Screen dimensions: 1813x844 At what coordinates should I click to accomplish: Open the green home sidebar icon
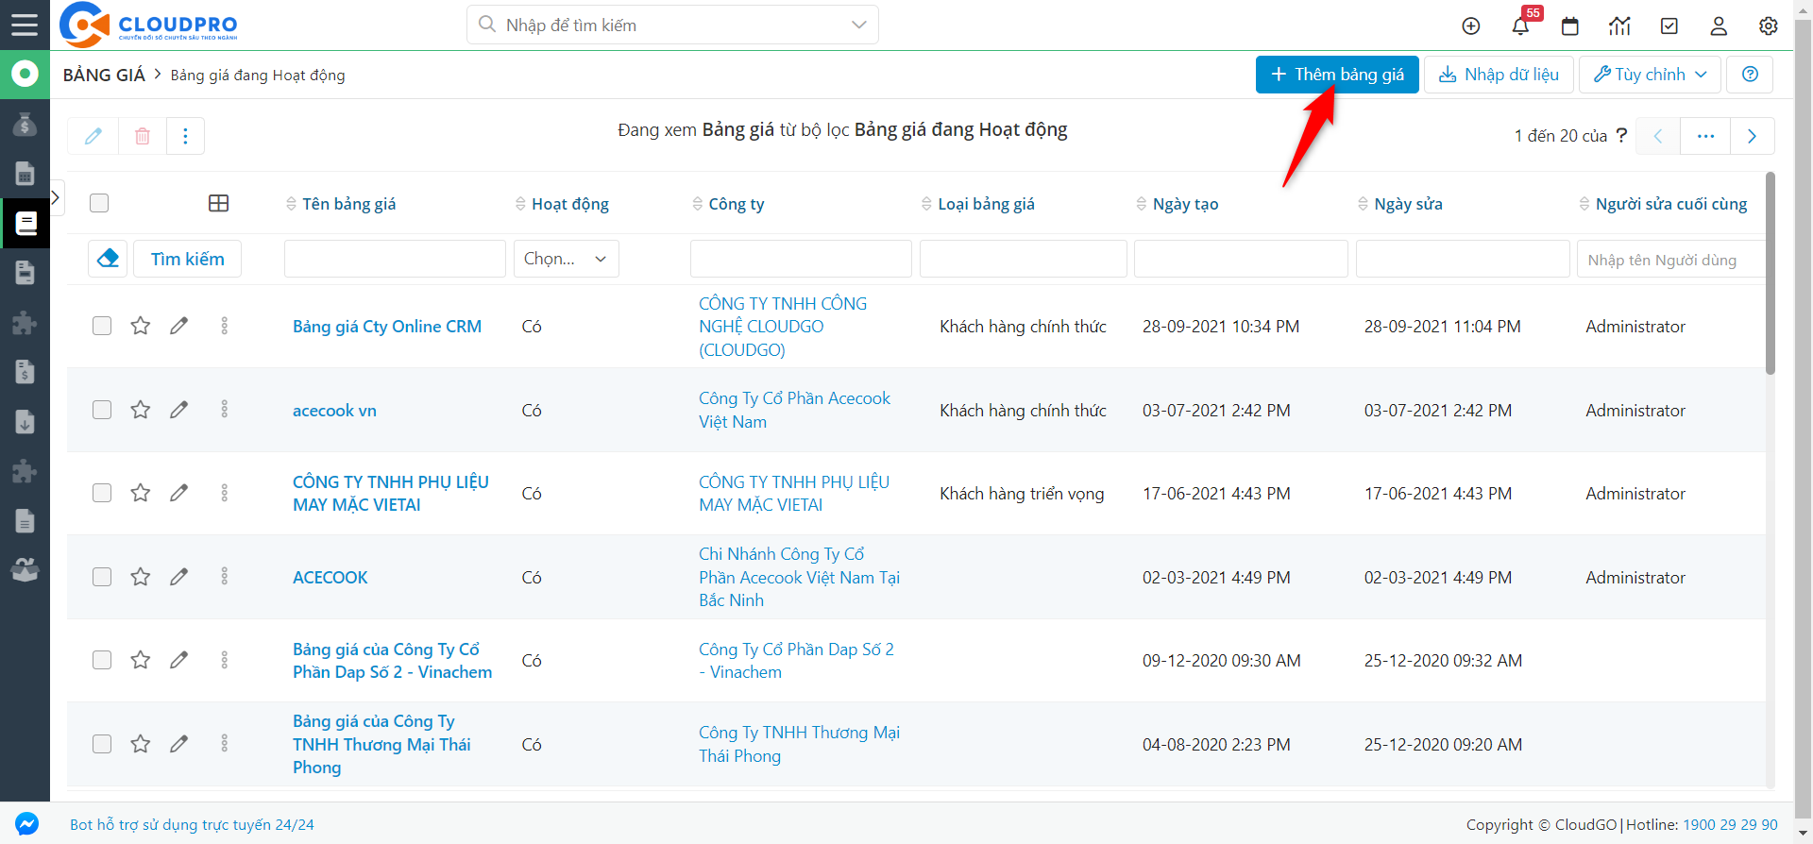(25, 74)
